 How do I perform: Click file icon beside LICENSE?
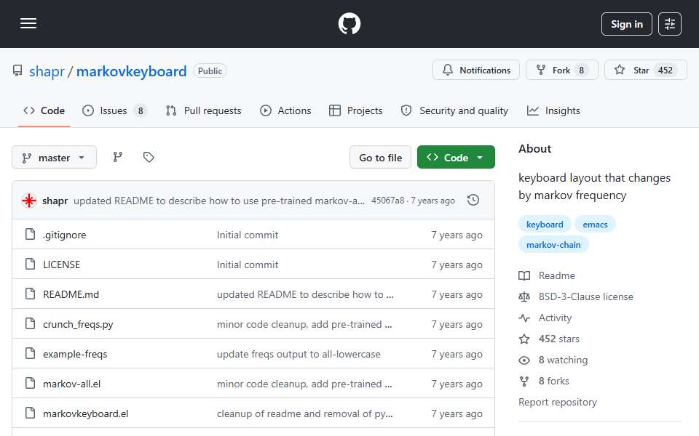click(x=31, y=264)
